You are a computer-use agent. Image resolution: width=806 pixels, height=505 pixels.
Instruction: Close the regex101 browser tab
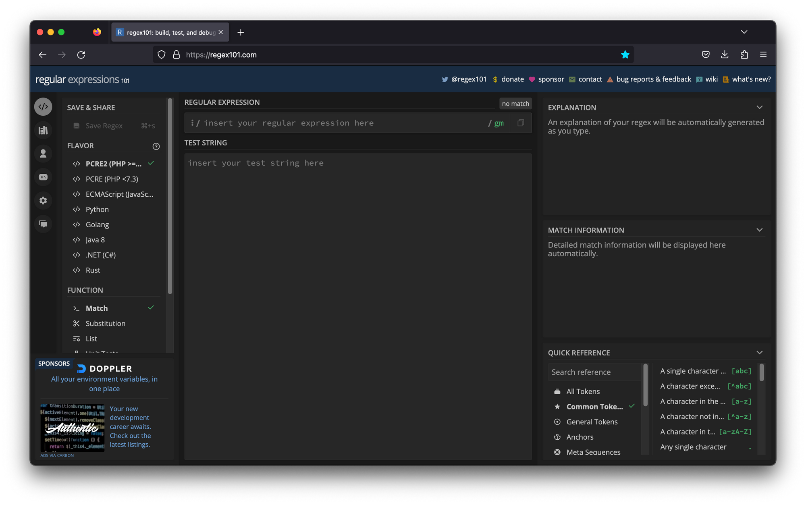(x=220, y=32)
